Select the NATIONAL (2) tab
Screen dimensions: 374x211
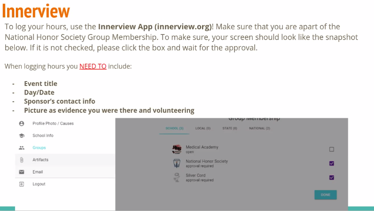260,128
